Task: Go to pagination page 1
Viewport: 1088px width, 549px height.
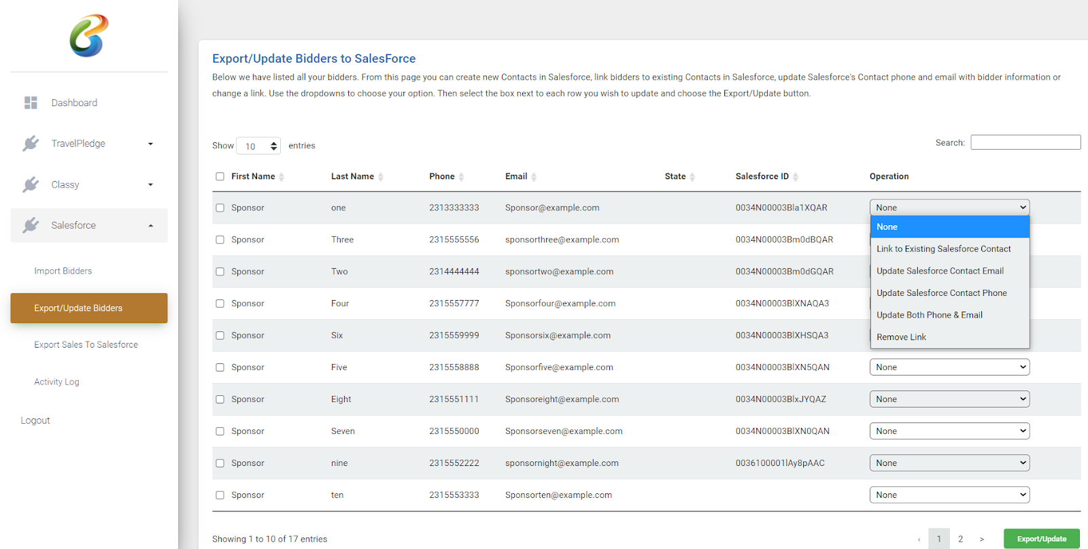Action: [x=939, y=539]
